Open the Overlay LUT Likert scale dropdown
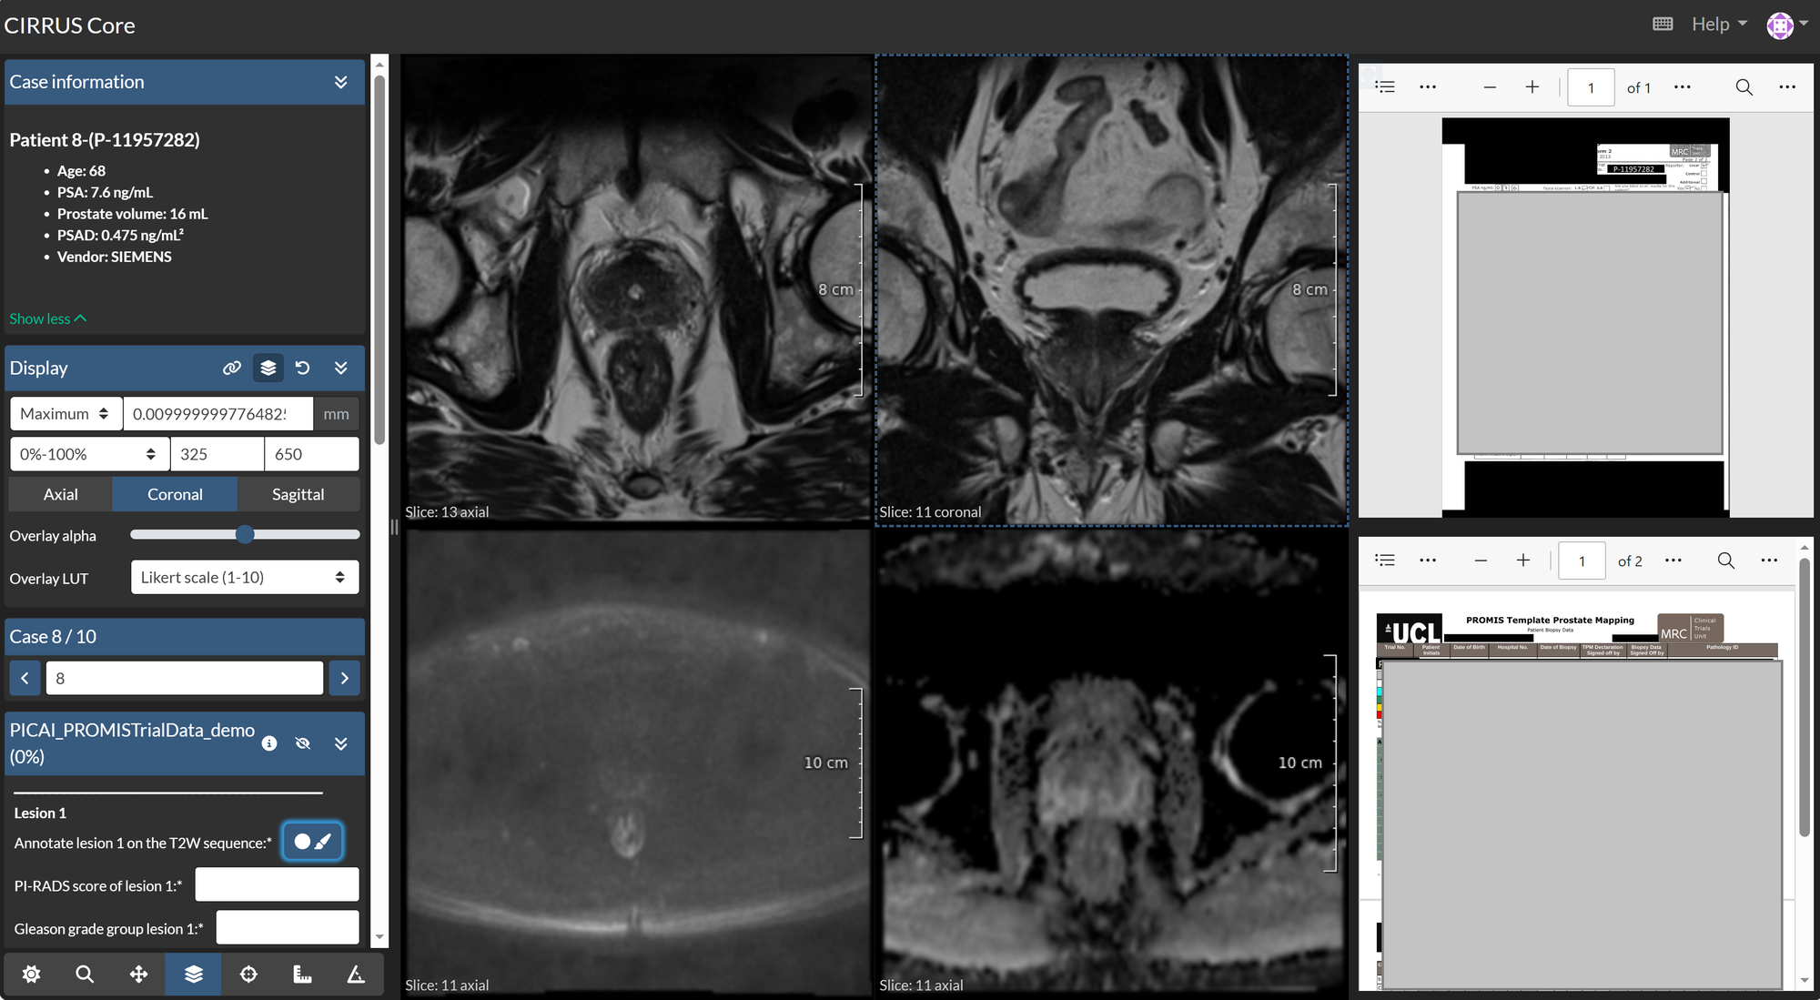The image size is (1820, 1000). 244,578
